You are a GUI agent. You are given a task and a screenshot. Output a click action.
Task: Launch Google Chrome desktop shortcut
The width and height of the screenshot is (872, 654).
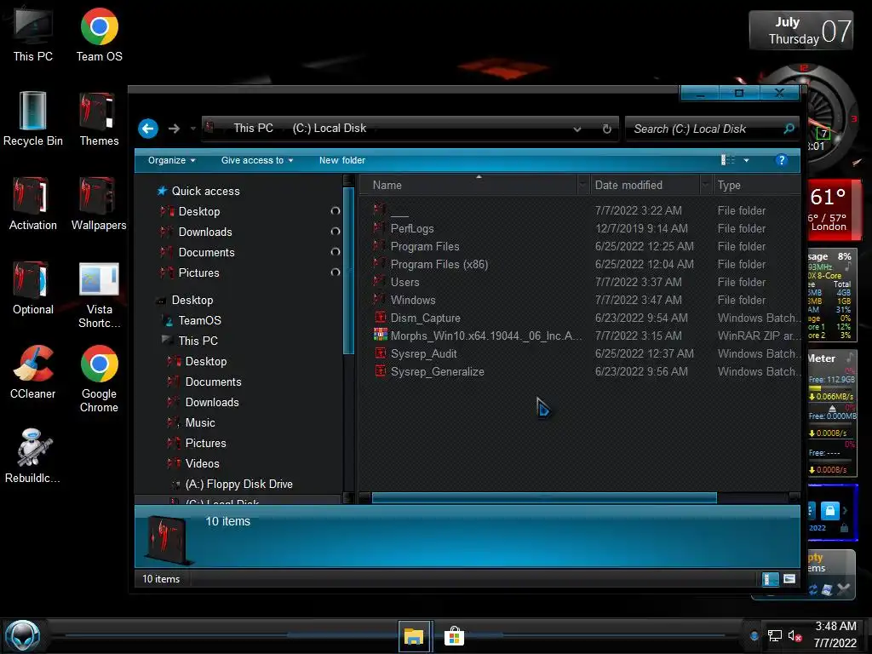pyautogui.click(x=99, y=378)
